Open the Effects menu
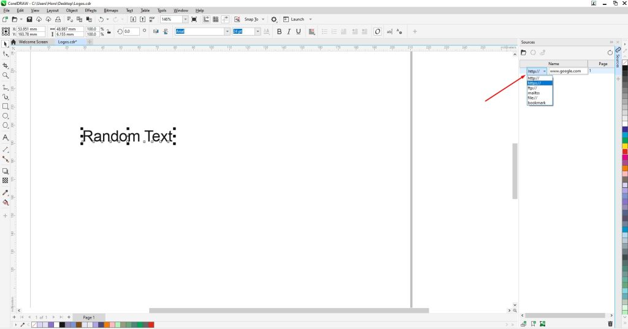The image size is (628, 329). (x=91, y=10)
